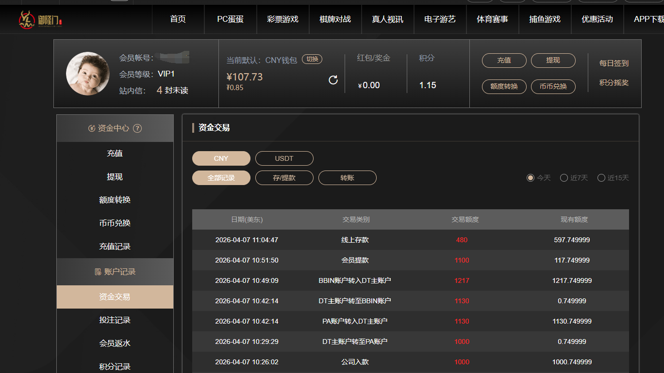Screen dimensions: 664x373
Task: Select the 转账 transfer filter tab
Action: 347,177
